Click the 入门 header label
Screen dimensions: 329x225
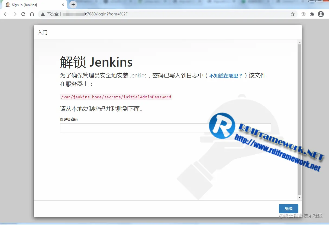tap(42, 32)
